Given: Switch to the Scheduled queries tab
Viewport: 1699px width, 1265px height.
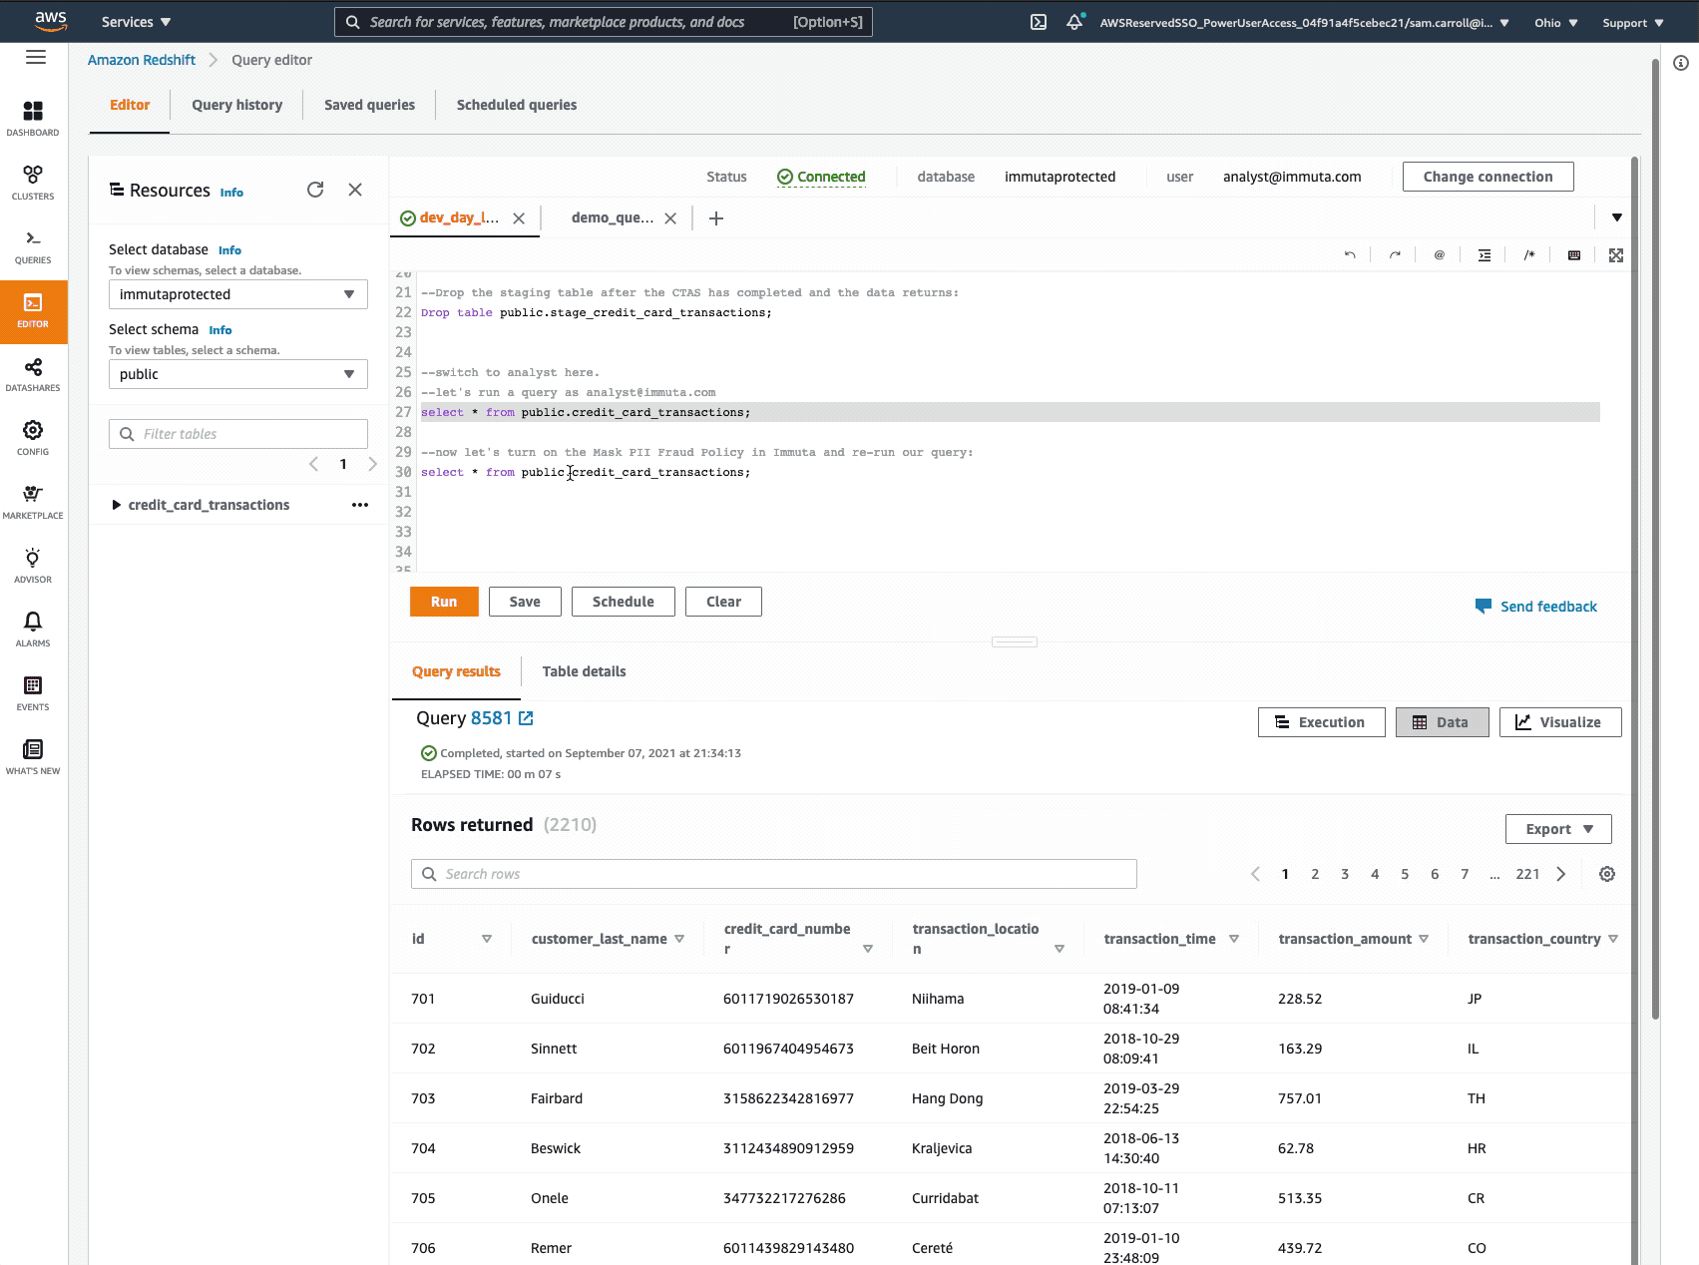Looking at the screenshot, I should click(517, 105).
